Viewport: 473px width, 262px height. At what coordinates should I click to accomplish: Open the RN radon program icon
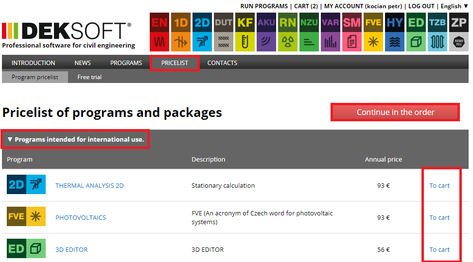(288, 32)
